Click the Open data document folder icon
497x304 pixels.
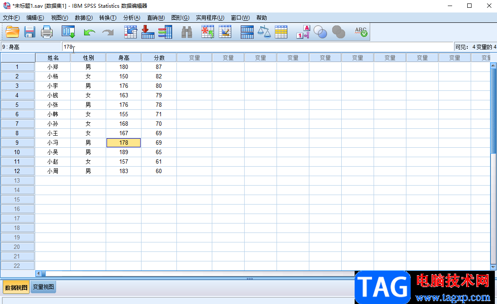(13, 32)
